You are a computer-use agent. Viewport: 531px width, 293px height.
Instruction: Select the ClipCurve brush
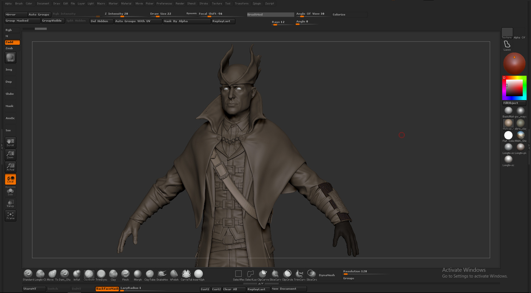tap(263, 275)
